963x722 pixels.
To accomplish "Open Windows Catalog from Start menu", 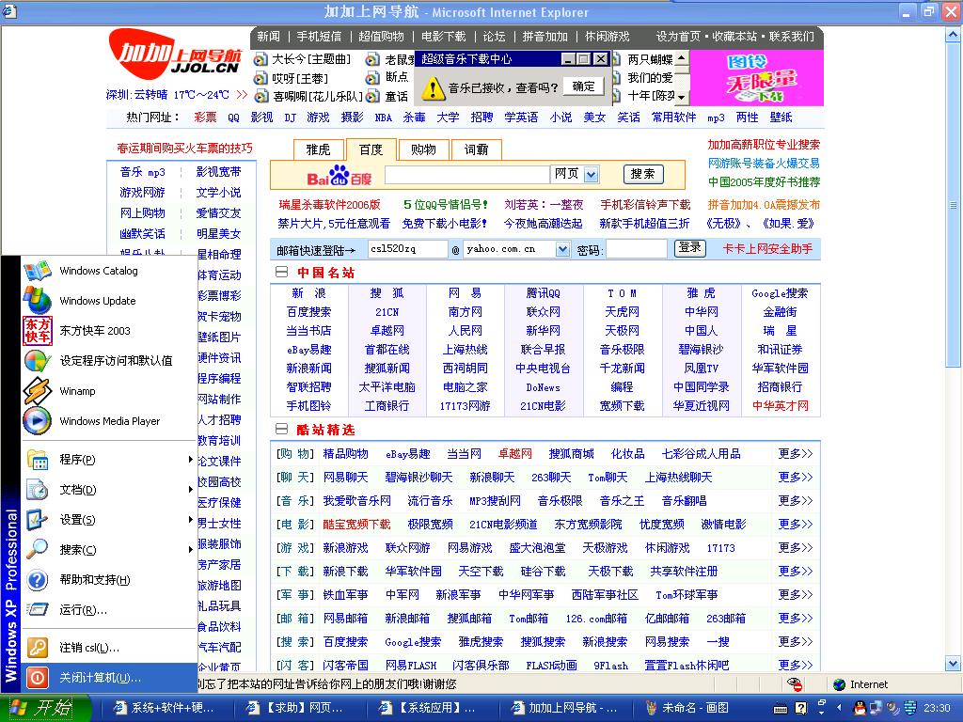I will 98,271.
